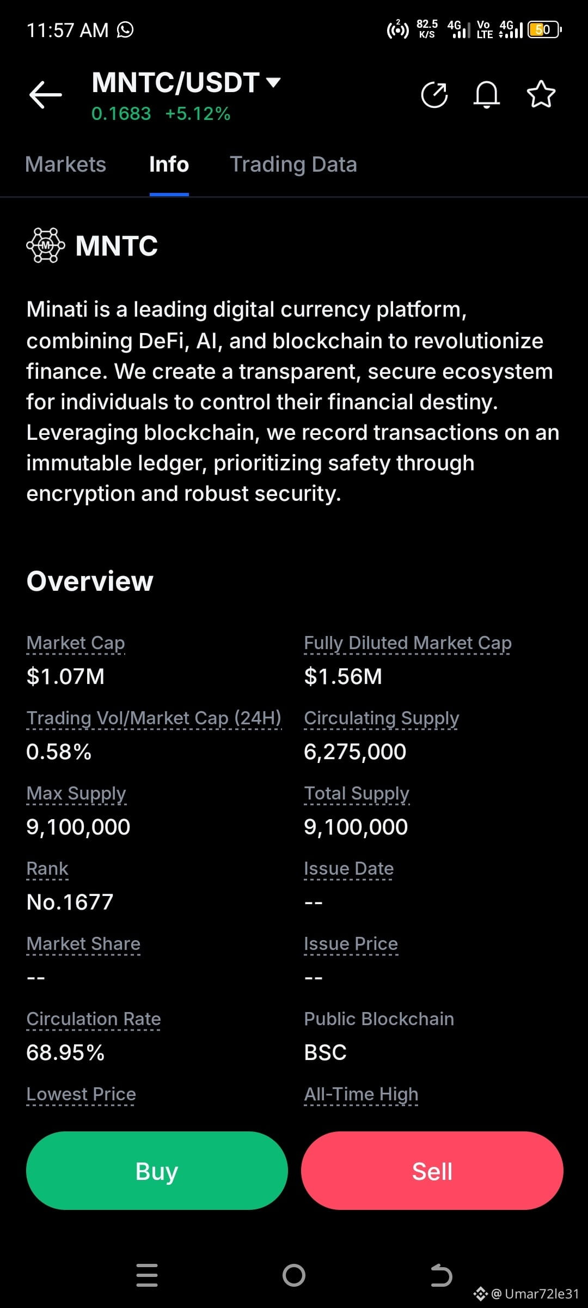Tap the price alert bell icon

[x=487, y=95]
